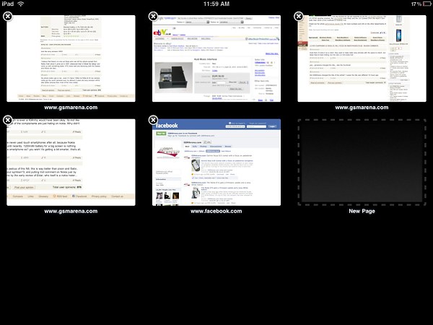Open the Facebook page thumbnail
Viewport: 433px width, 325px height.
point(216,162)
